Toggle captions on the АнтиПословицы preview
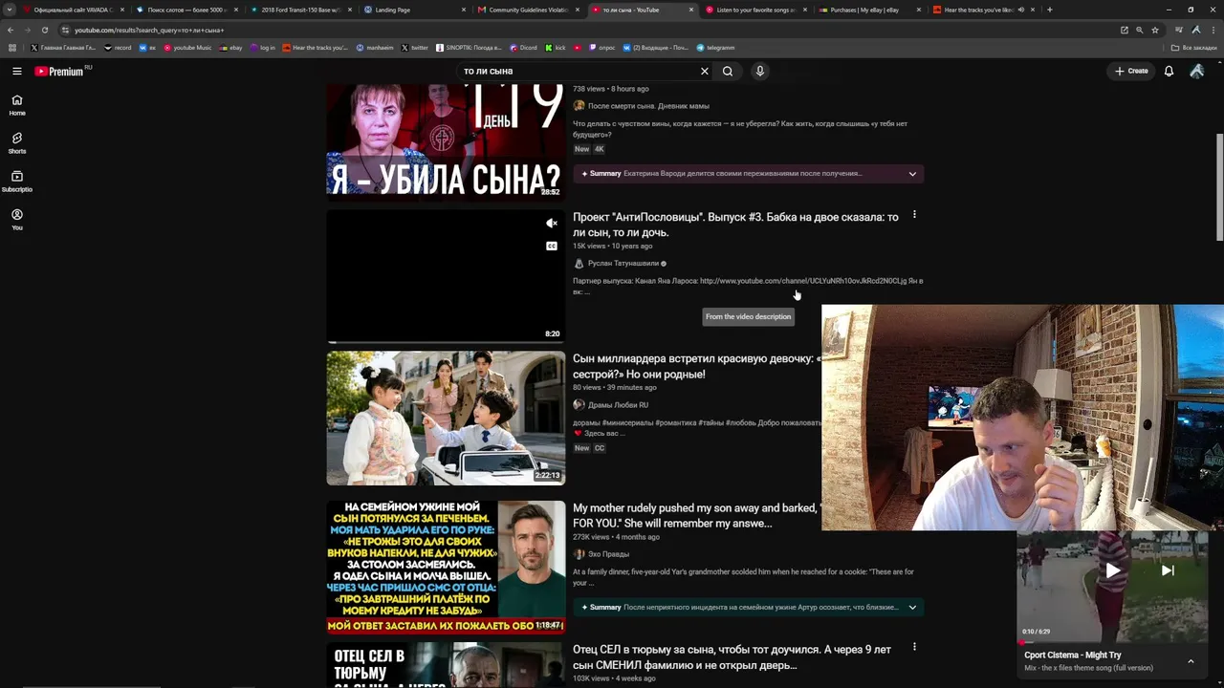The height and width of the screenshot is (688, 1224). tap(552, 247)
